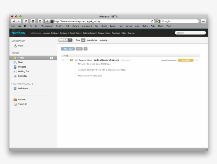
Task: Focus the Nirvana Search field
Action: 190,33
